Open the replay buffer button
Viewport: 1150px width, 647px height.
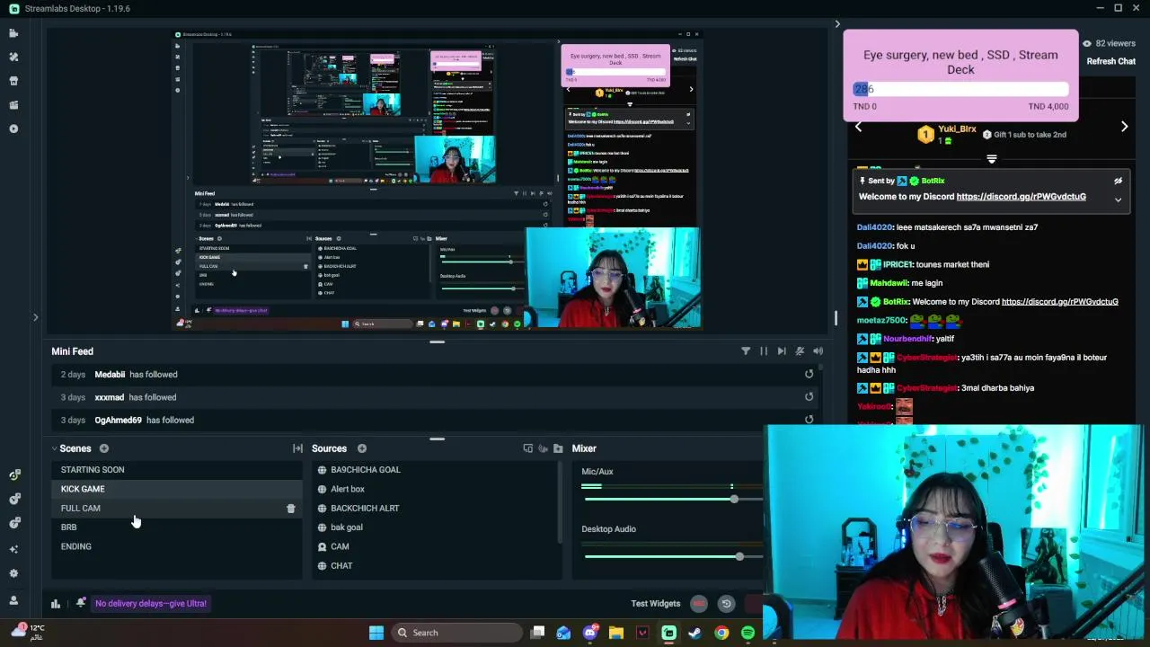click(x=726, y=604)
